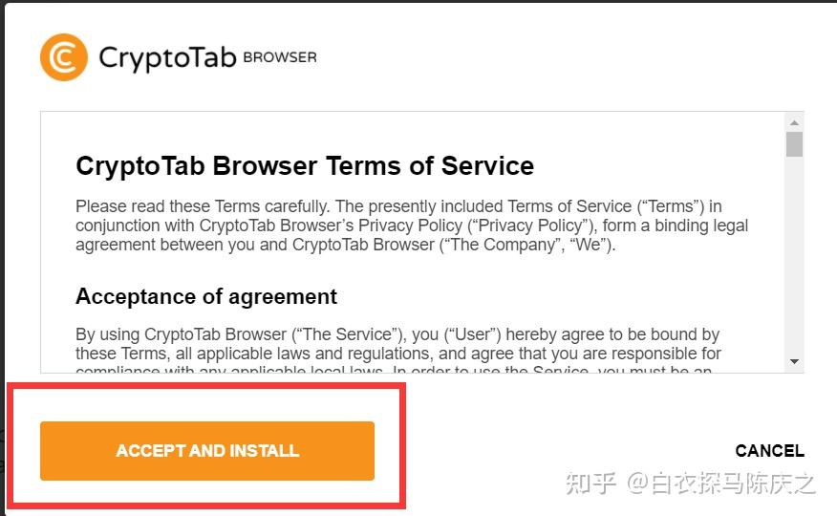837x516 pixels.
Task: Click the BROWSER label beside CryptoTab
Action: tap(280, 57)
